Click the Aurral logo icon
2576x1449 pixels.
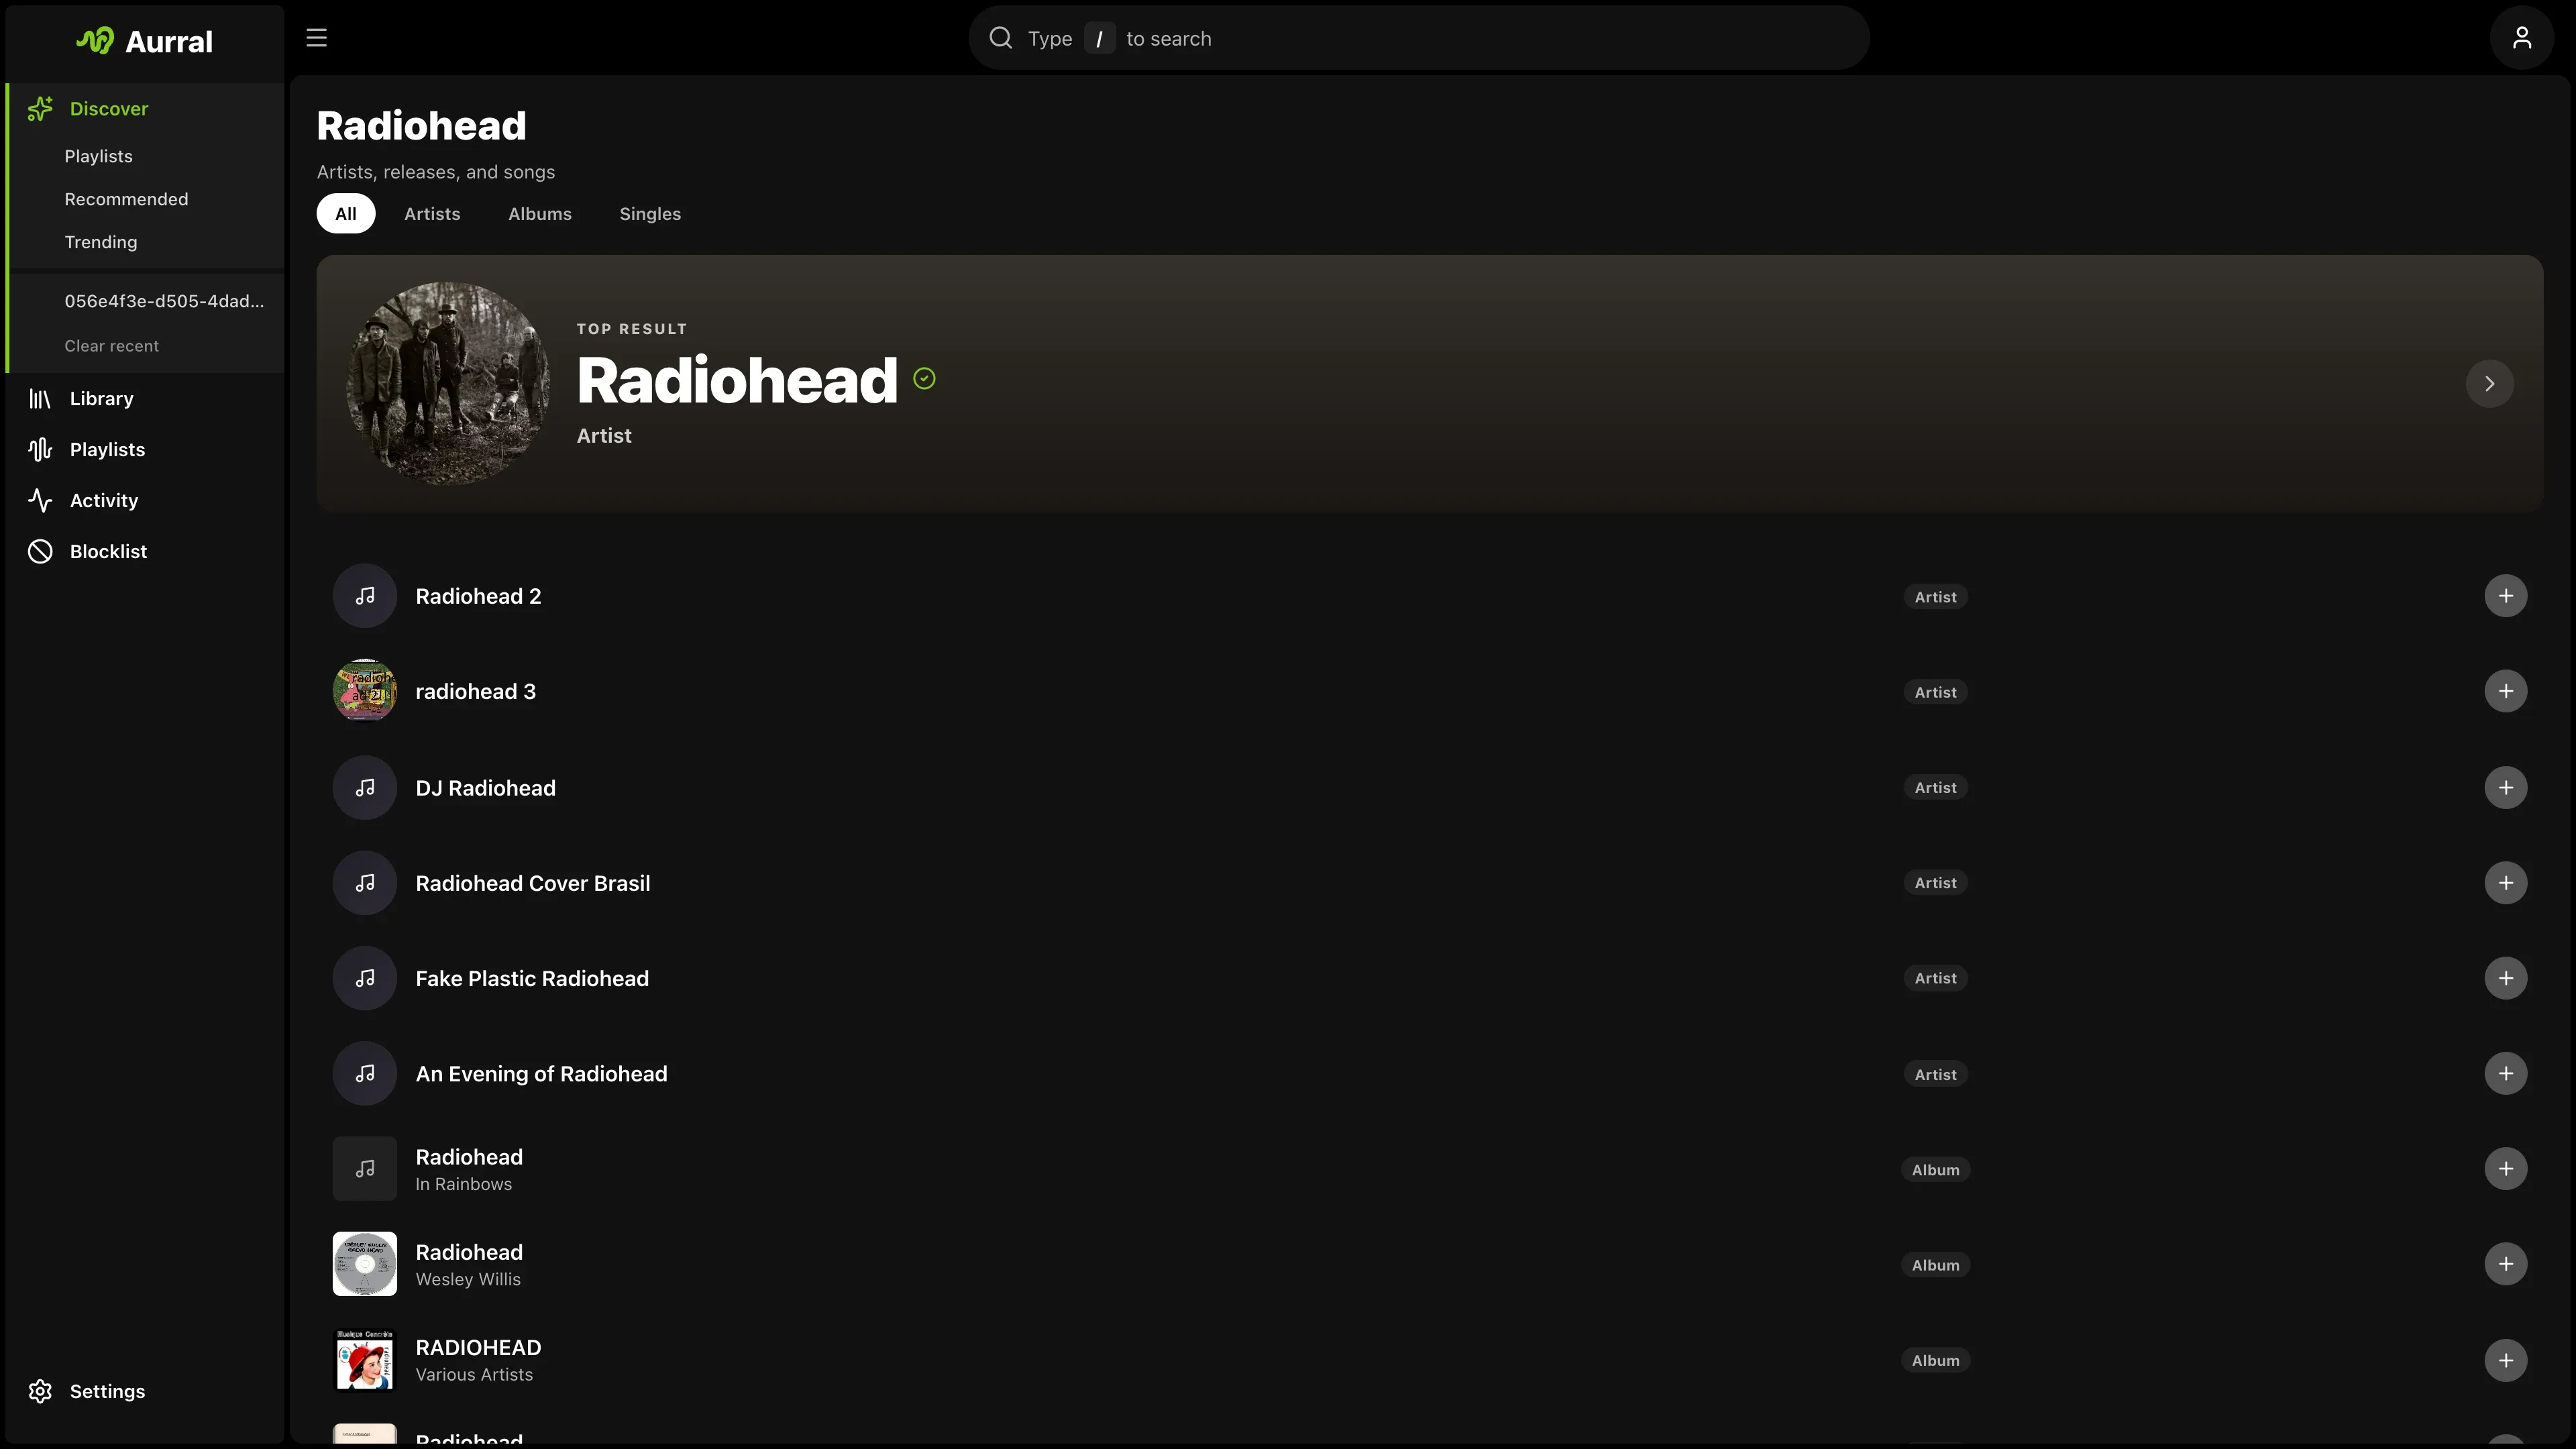(95, 41)
